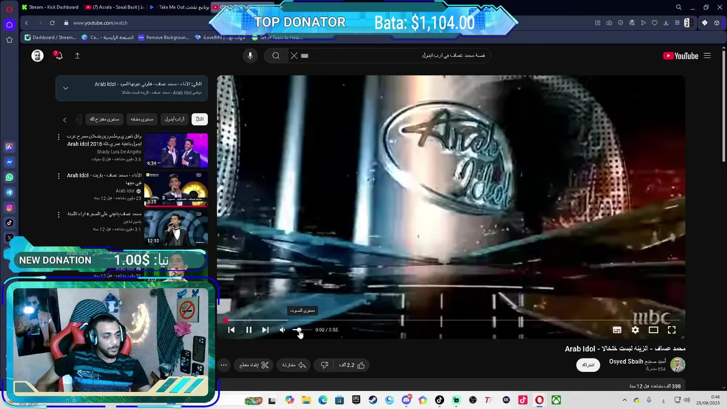This screenshot has width=727, height=409.
Task: Open the video player settings gear
Action: [635, 330]
